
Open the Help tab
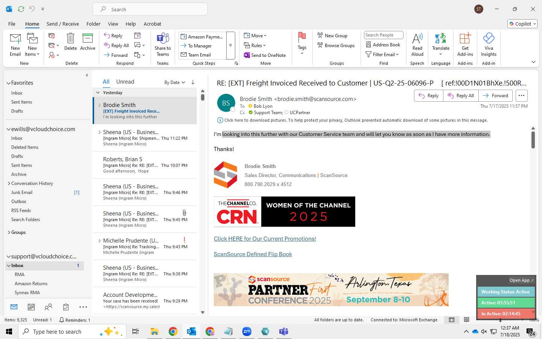tap(131, 24)
